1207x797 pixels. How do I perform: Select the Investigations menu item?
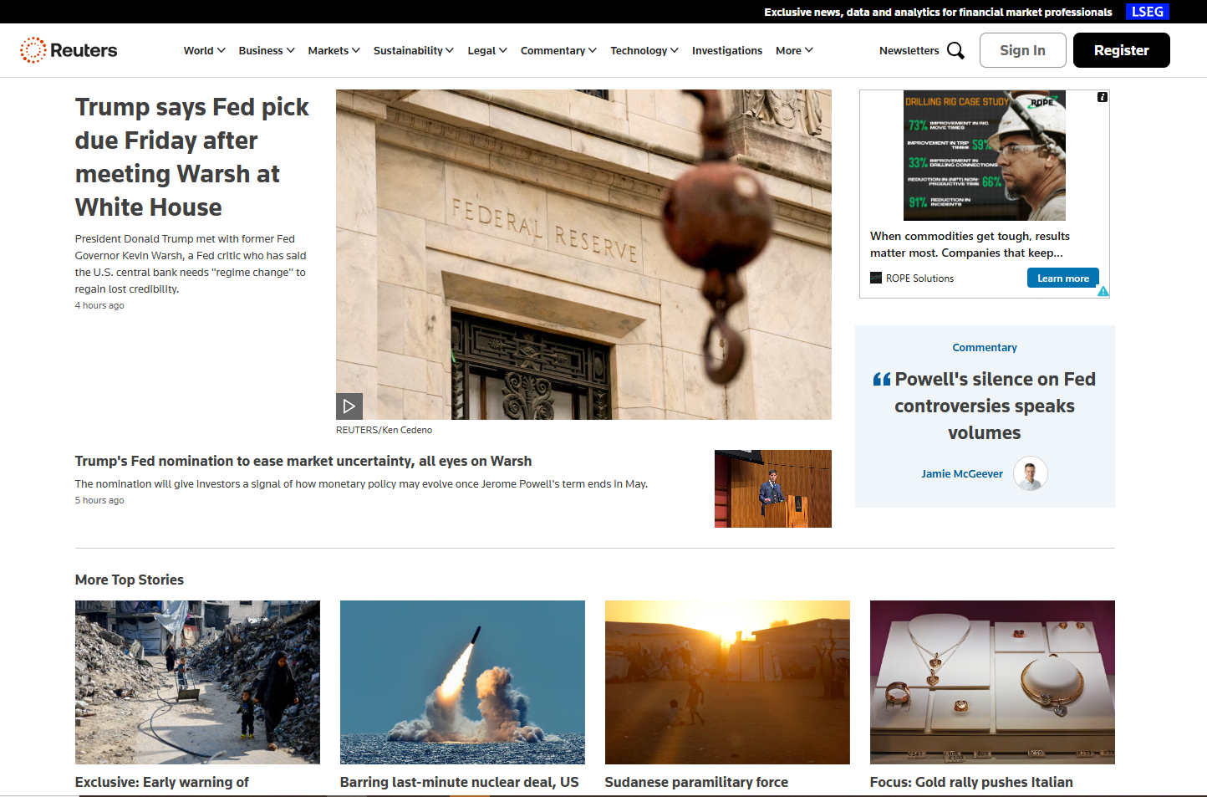point(726,50)
